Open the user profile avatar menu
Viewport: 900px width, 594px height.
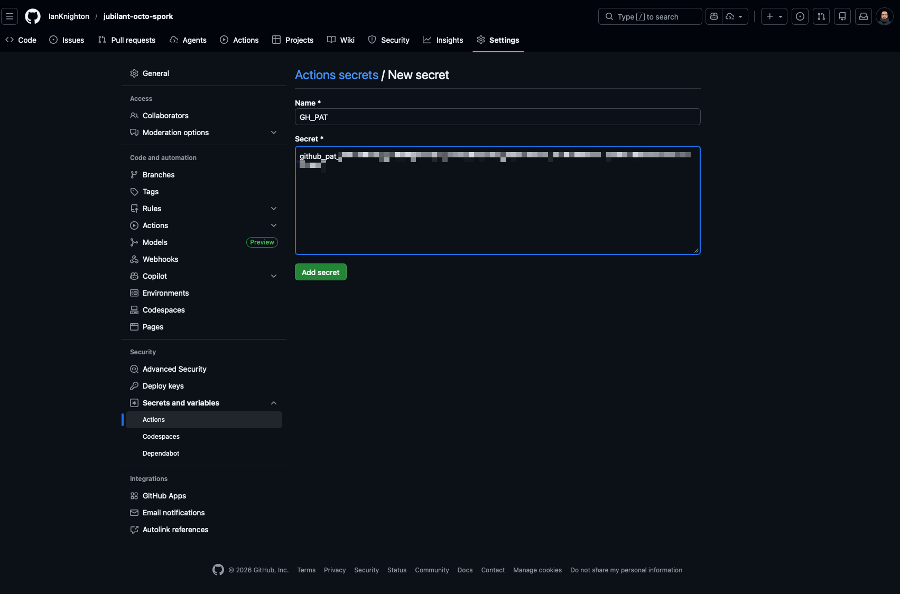point(885,16)
